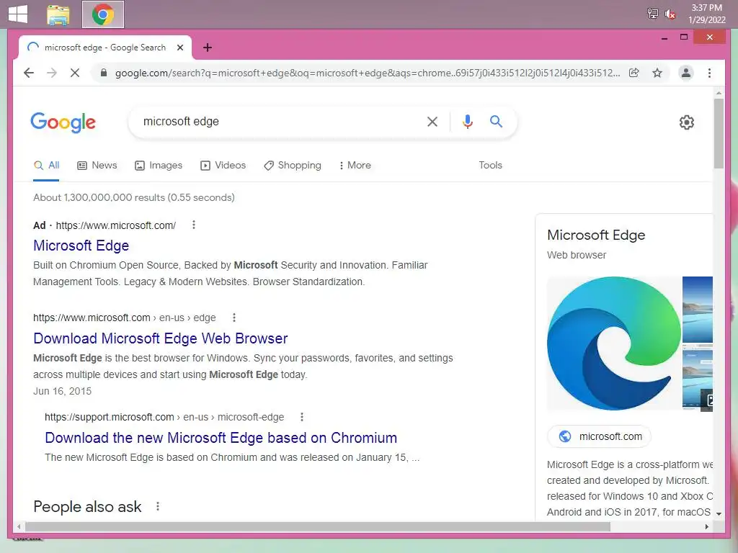Switch to the Videos tab
This screenshot has width=738, height=553.
coord(223,165)
